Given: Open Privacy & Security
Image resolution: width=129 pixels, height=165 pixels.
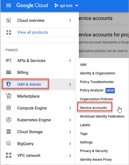Looking at the screenshot, I should click(x=94, y=151).
